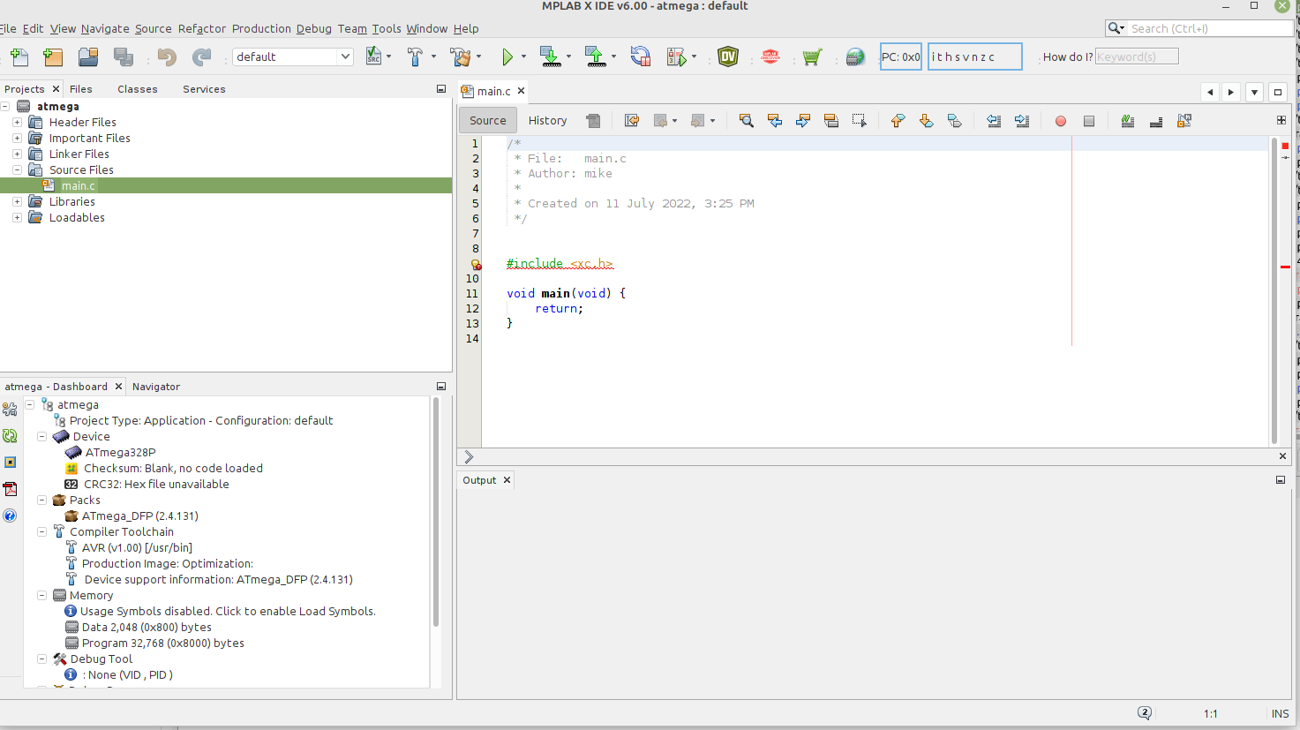Viewport: 1300px width, 730px height.
Task: Click the Save All icon
Action: (124, 57)
